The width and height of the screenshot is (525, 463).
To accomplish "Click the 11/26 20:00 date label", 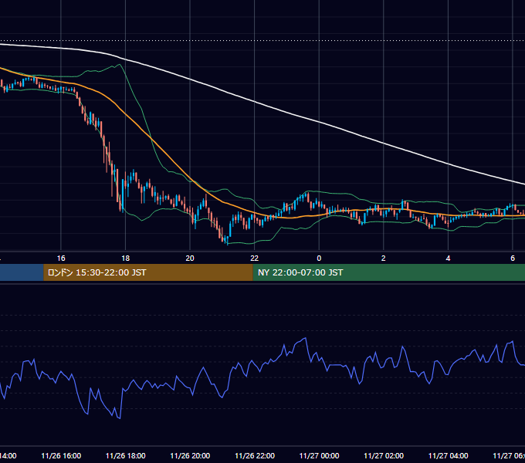I will click(x=190, y=455).
